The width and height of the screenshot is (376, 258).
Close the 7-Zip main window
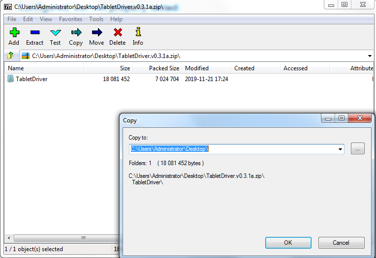363,4
